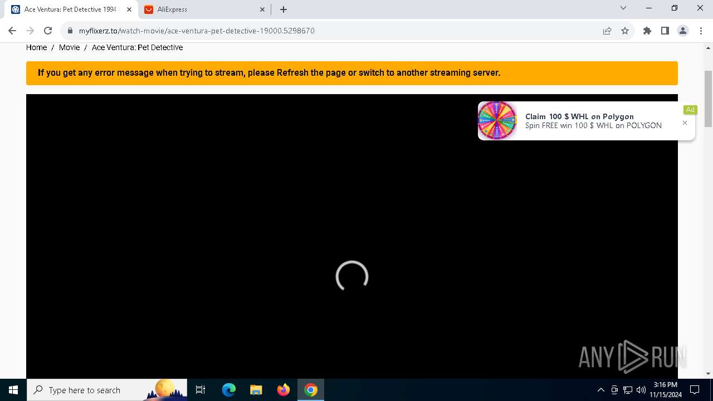Open the Extensions puzzle icon
Image resolution: width=713 pixels, height=401 pixels.
click(x=647, y=31)
